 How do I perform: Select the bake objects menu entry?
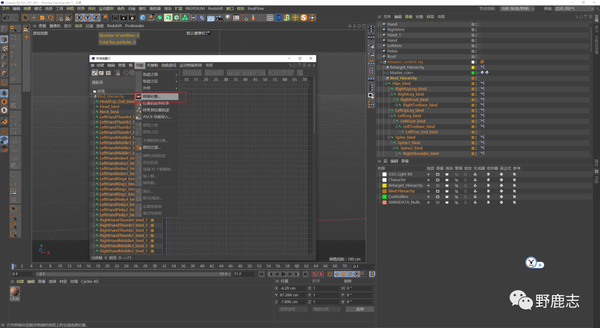point(152,97)
